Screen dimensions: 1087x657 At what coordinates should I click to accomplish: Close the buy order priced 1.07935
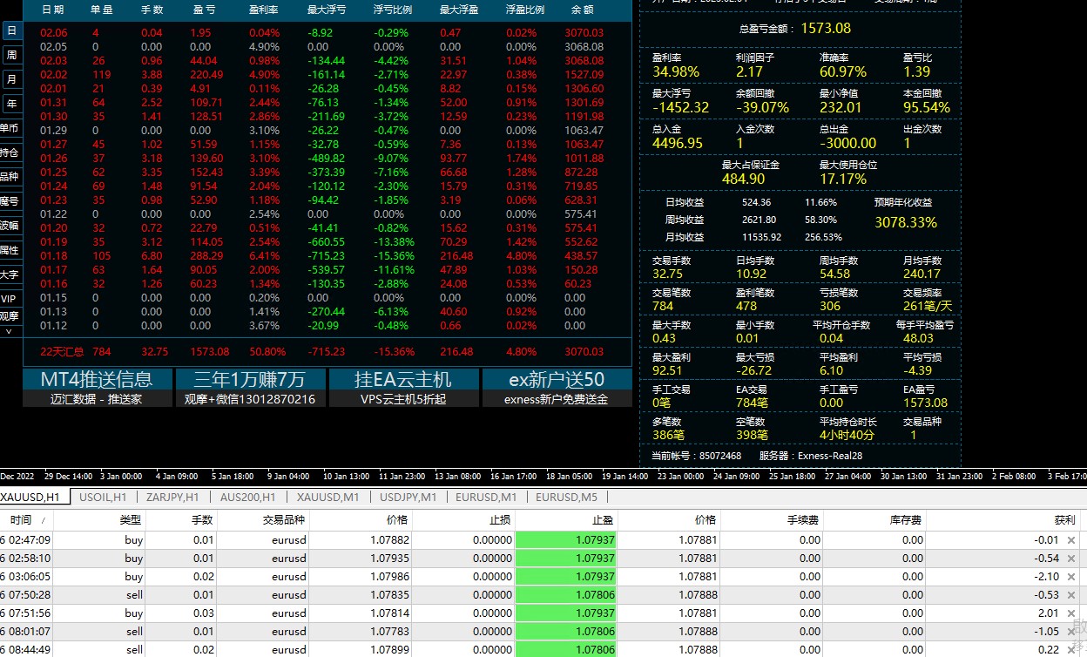[x=1071, y=559]
